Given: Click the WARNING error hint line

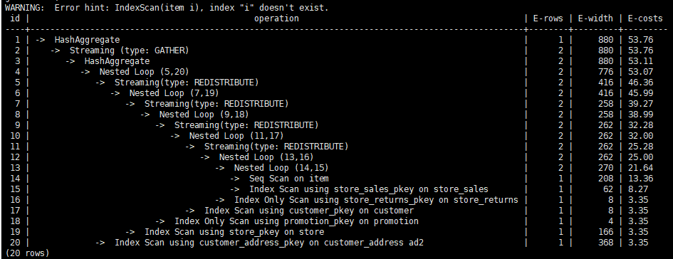Looking at the screenshot, I should [167, 7].
